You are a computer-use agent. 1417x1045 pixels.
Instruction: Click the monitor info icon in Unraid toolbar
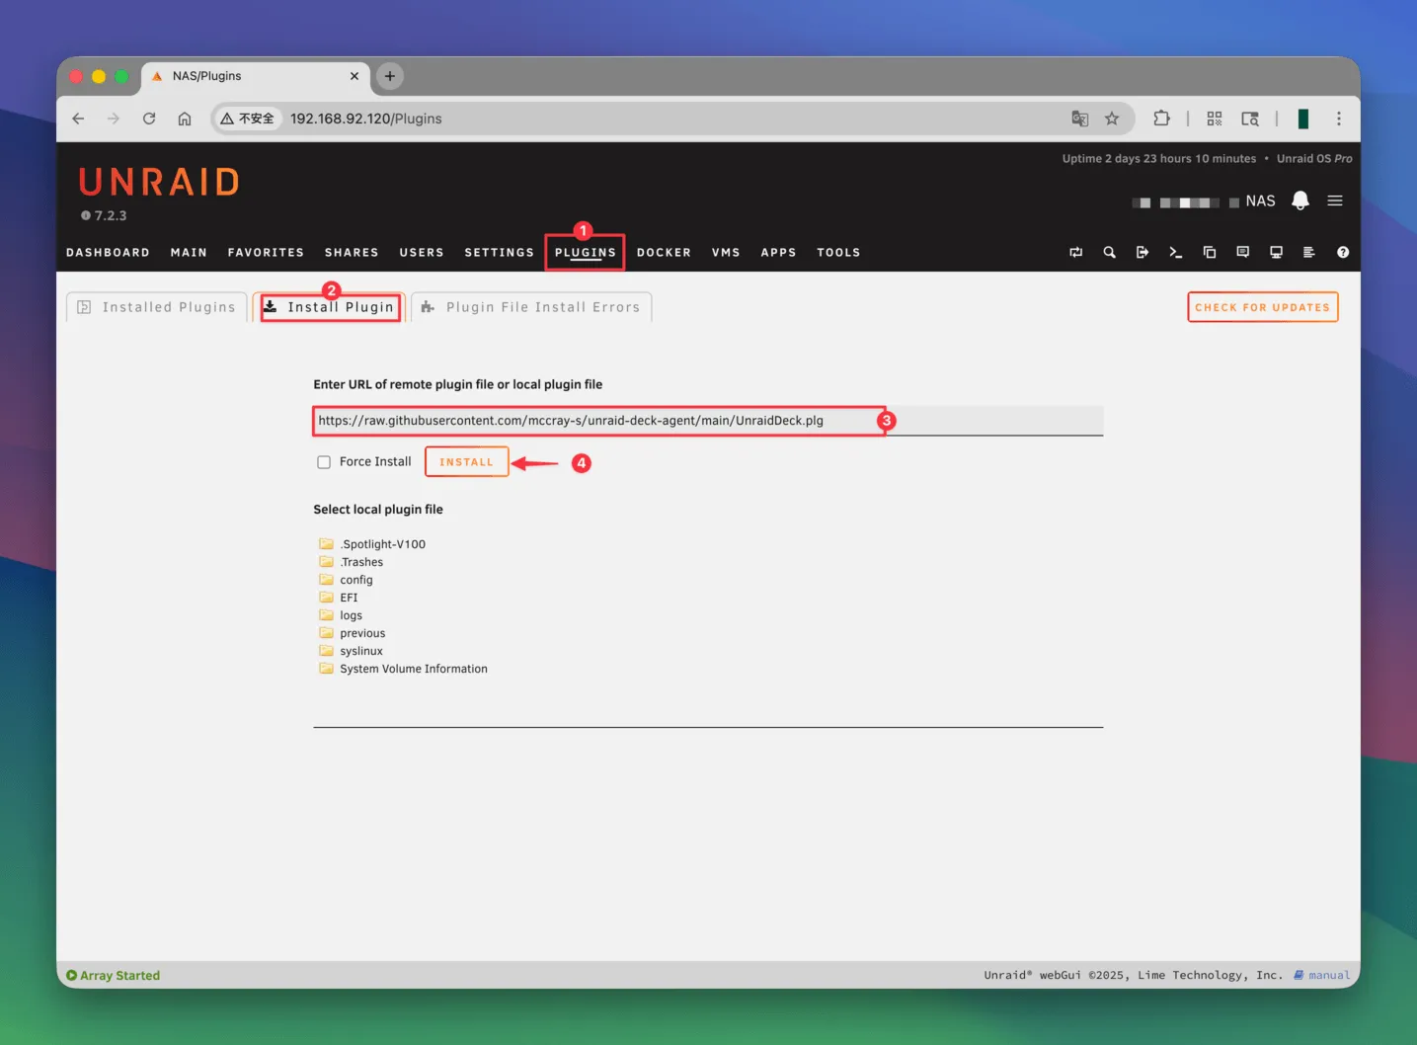click(1277, 253)
